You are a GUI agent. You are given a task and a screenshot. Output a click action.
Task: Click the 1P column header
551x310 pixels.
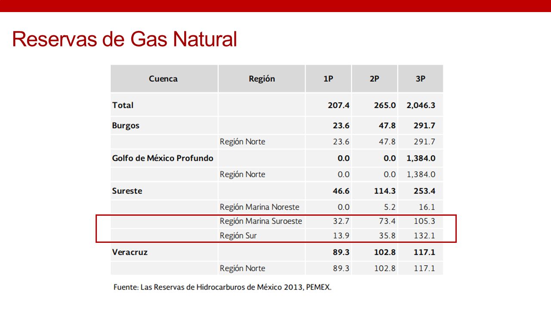tap(328, 79)
